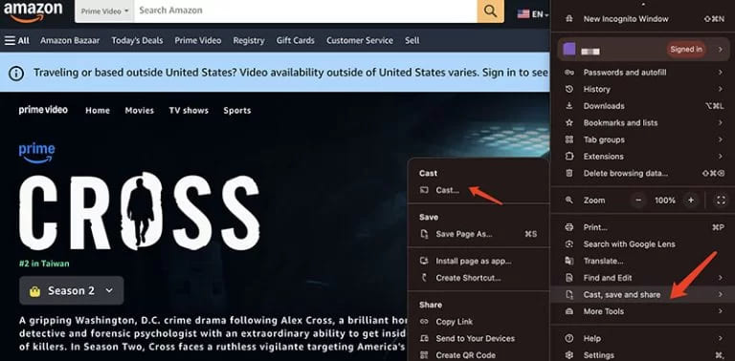Click the prime video logo
The width and height of the screenshot is (735, 361).
tap(43, 111)
